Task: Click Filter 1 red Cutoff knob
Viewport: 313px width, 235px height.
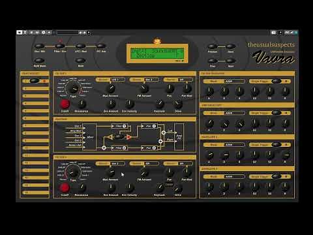Action: tap(65, 104)
